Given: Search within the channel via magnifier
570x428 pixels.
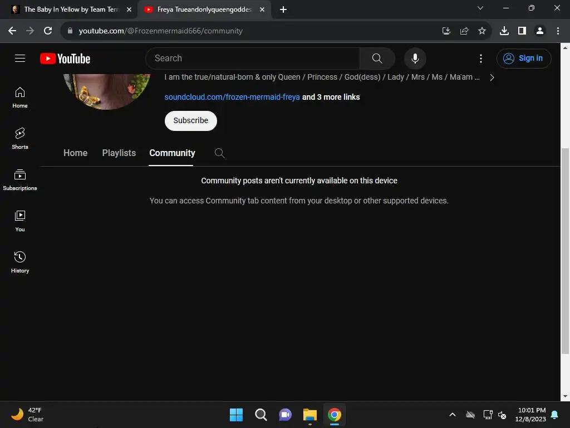Looking at the screenshot, I should click(x=219, y=153).
